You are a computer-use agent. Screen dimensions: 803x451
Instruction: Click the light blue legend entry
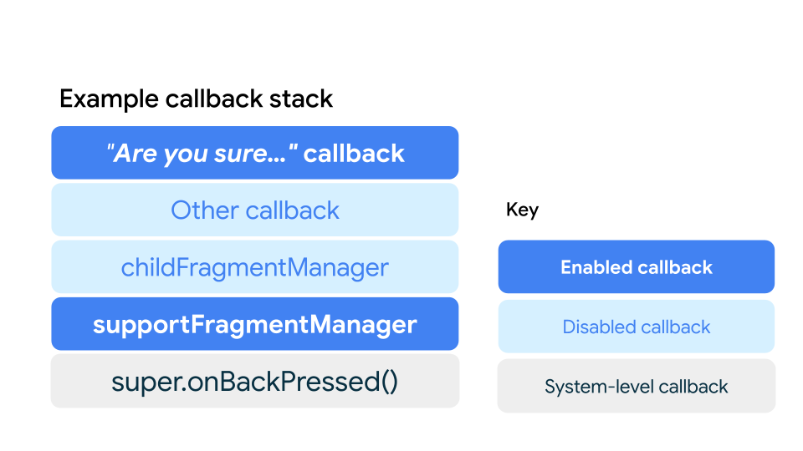point(636,327)
